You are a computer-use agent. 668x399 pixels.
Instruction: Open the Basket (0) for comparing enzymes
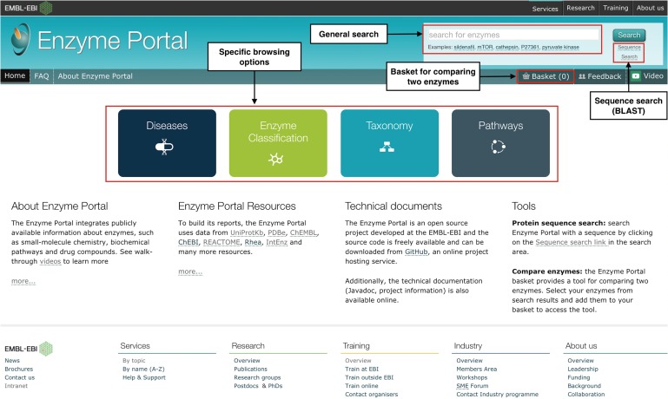tap(546, 76)
